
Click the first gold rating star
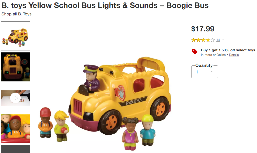pyautogui.click(x=194, y=40)
